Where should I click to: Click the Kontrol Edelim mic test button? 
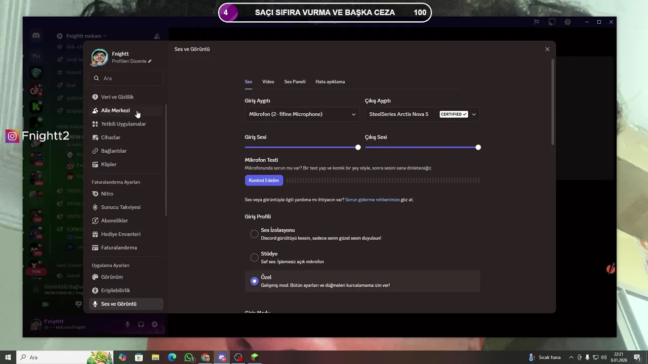(x=264, y=180)
